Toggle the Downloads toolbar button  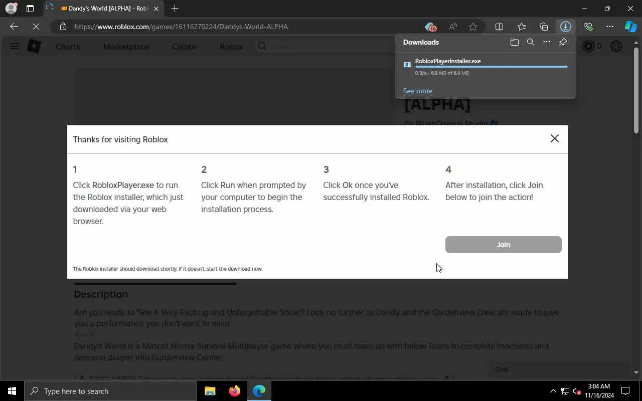click(x=566, y=27)
